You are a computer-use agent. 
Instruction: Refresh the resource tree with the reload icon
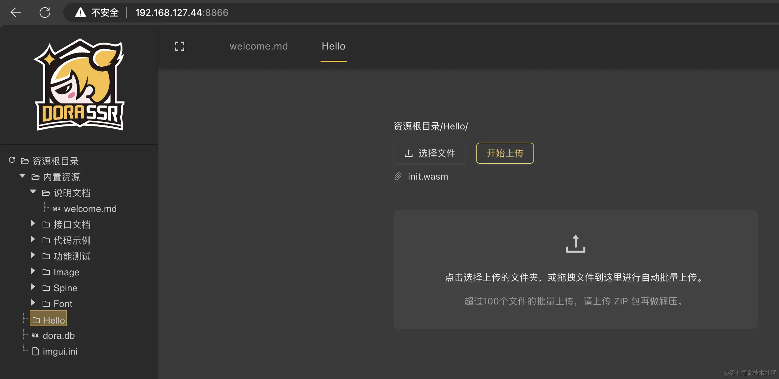[12, 160]
